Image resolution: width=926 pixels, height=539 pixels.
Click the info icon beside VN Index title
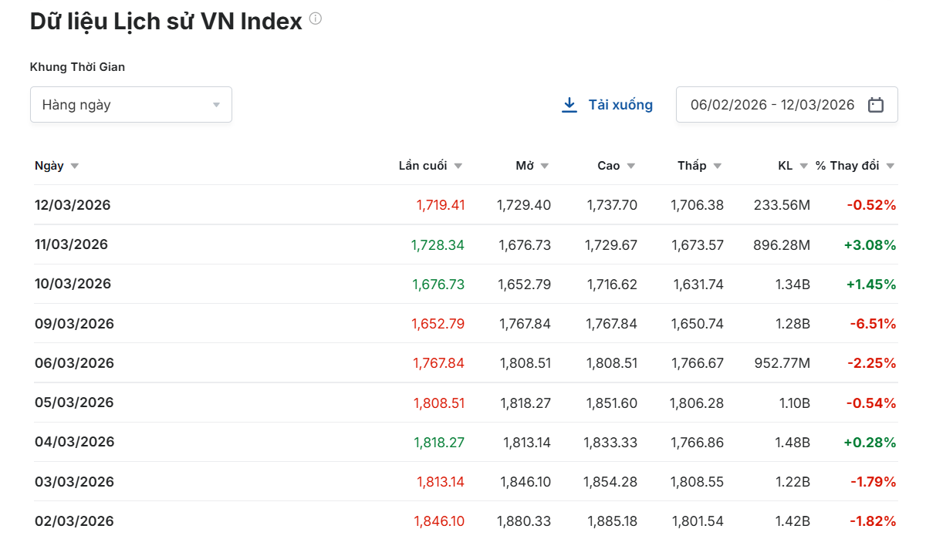coord(316,19)
